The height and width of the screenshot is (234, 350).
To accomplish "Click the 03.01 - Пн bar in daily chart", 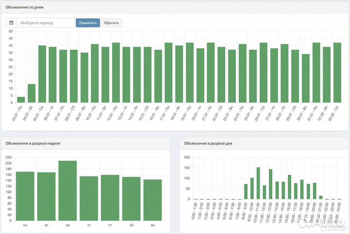I will click(21, 100).
